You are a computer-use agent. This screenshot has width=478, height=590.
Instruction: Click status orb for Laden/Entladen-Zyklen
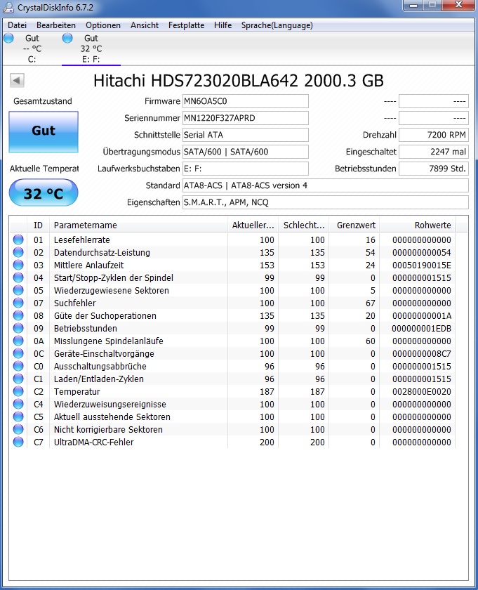click(x=18, y=379)
